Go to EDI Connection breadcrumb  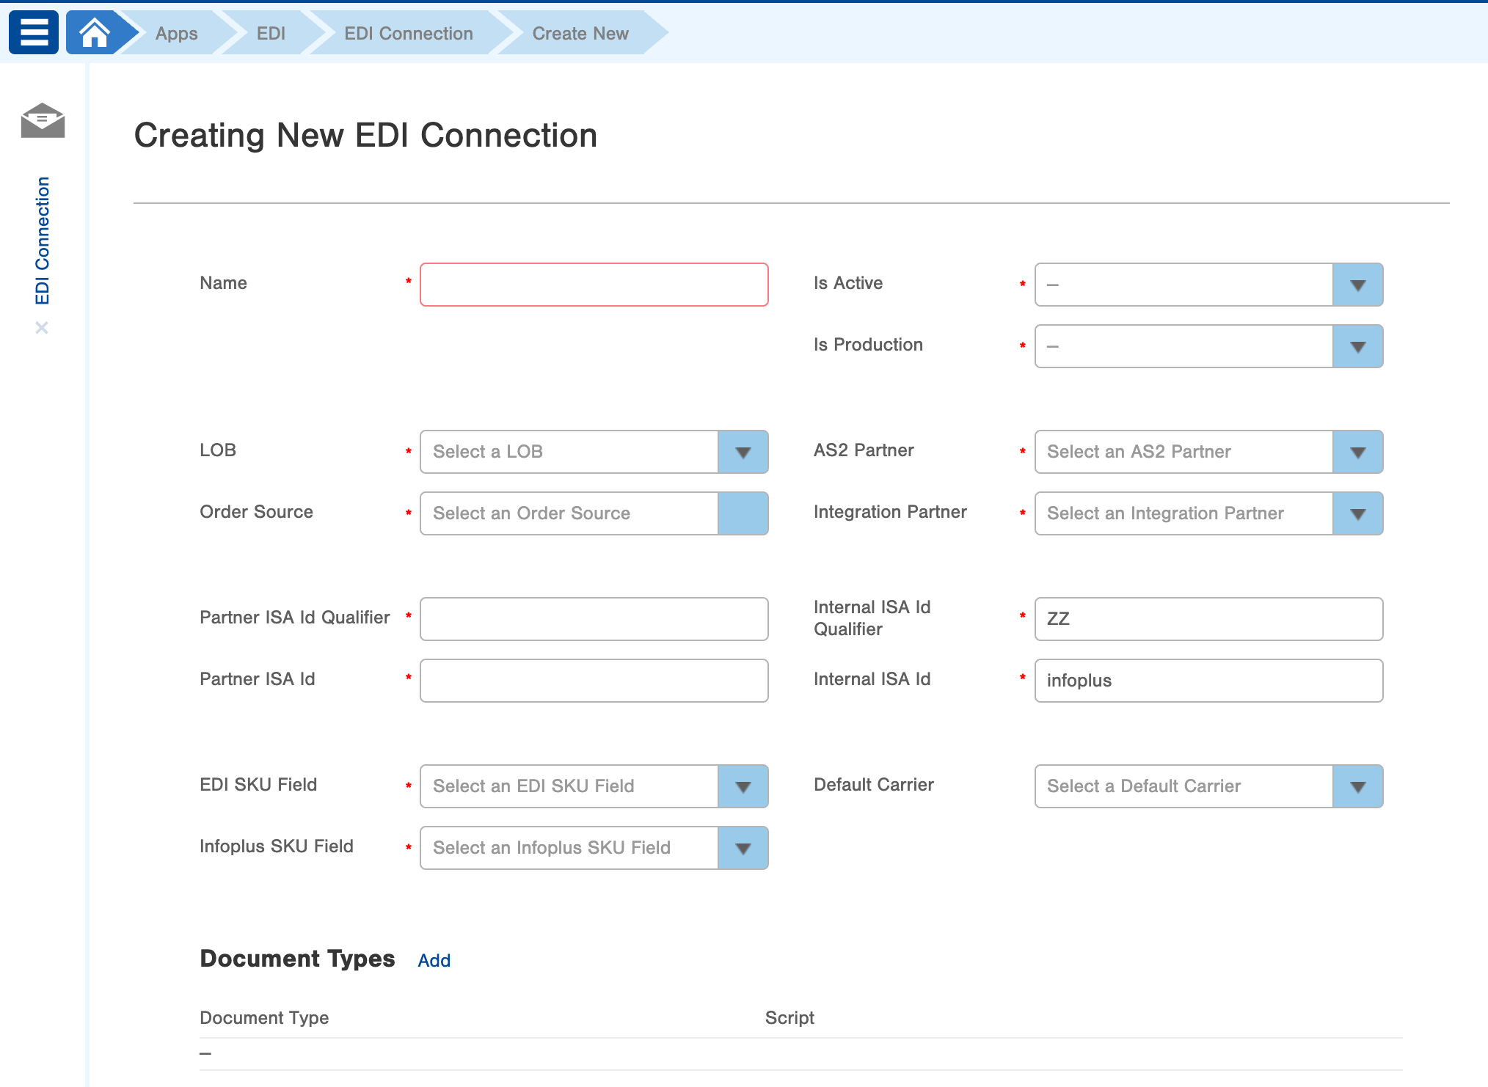point(408,34)
